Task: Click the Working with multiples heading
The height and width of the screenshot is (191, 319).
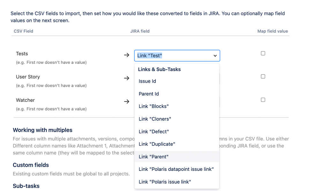Action: [42, 130]
